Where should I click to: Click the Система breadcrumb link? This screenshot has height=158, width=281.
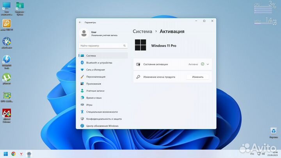tap(142, 31)
